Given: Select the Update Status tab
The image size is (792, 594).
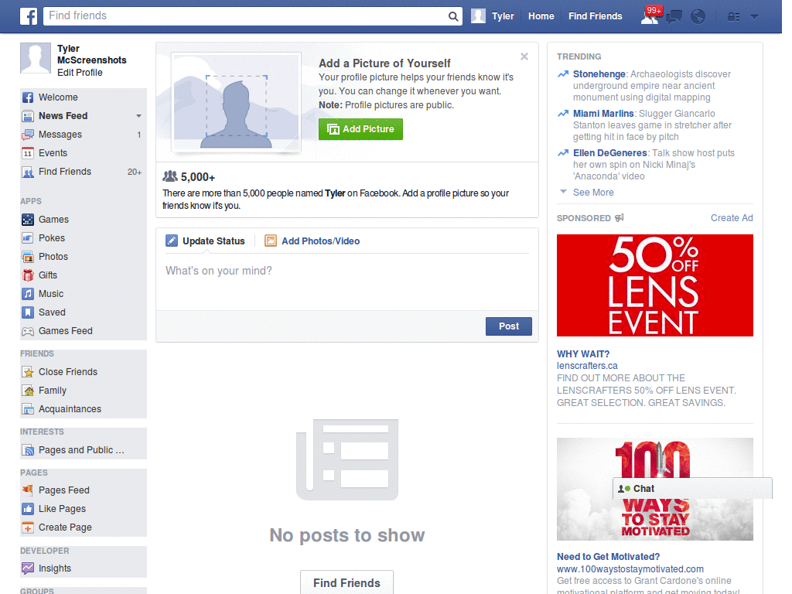Looking at the screenshot, I should click(206, 241).
